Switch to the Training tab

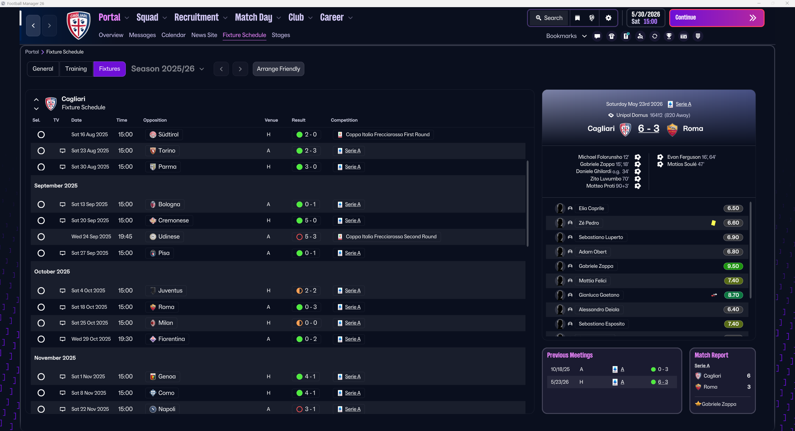(76, 69)
